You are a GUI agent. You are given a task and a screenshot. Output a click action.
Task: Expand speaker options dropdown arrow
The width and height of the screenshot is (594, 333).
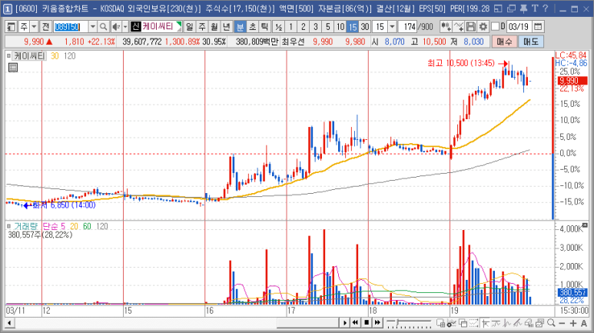point(125,27)
